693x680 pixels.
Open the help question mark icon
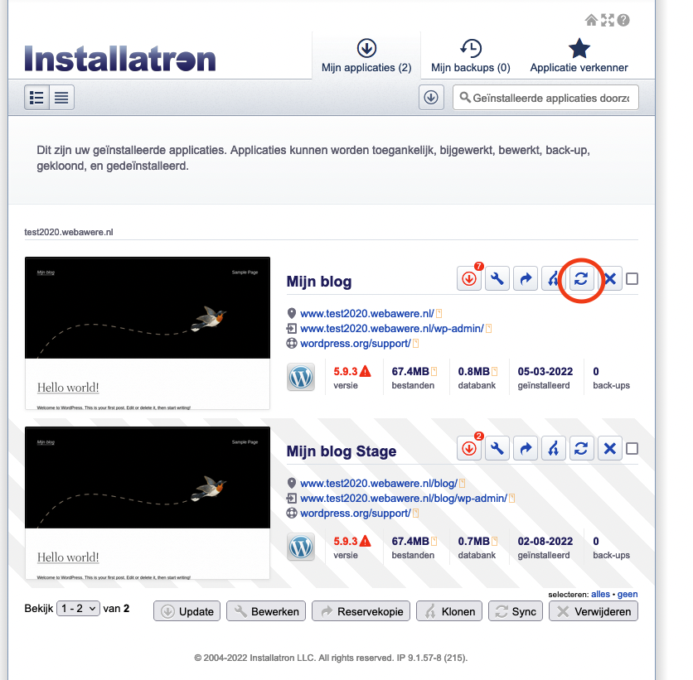(623, 20)
